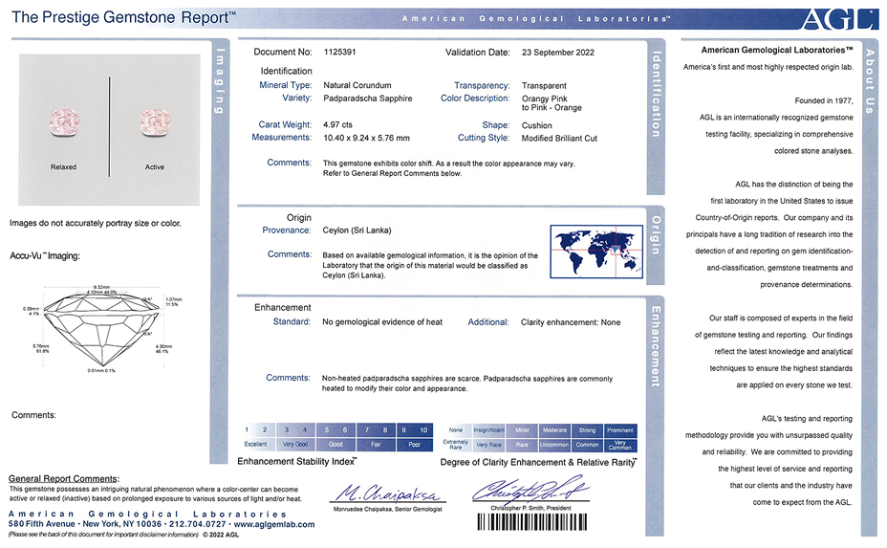Click '580 Fifth Avenue' address text
The width and height of the screenshot is (887, 548).
pos(41,524)
